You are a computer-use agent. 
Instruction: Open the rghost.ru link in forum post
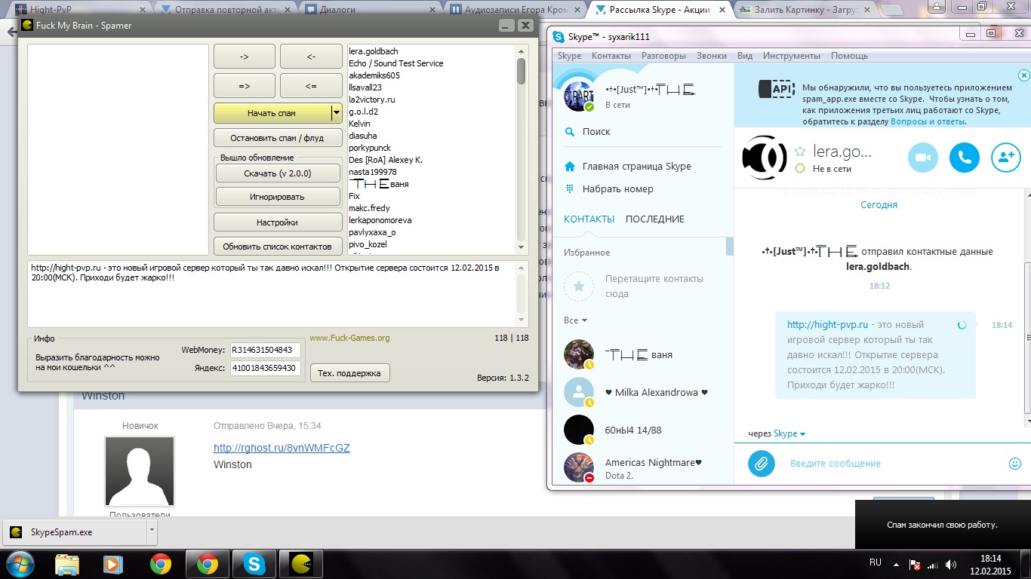(x=282, y=448)
